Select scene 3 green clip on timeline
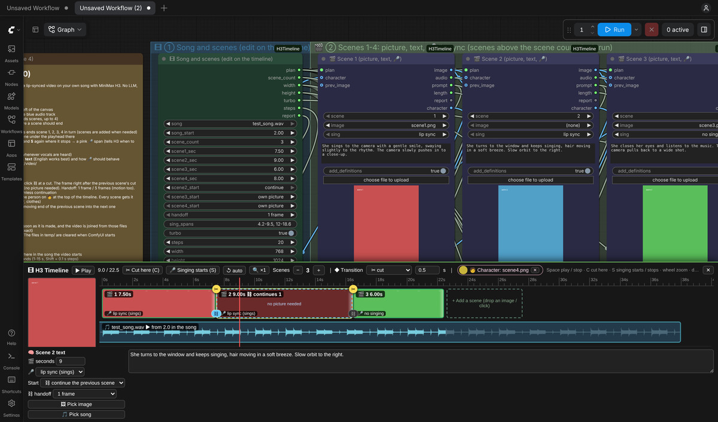Image resolution: width=718 pixels, height=422 pixels. pyautogui.click(x=398, y=303)
